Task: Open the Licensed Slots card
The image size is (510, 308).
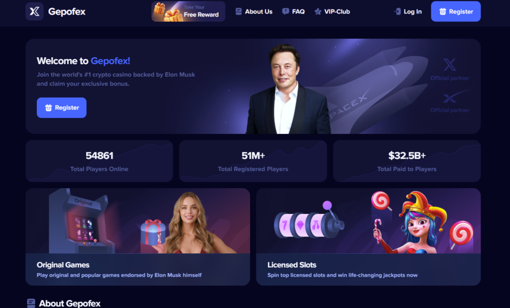Action: pyautogui.click(x=368, y=236)
